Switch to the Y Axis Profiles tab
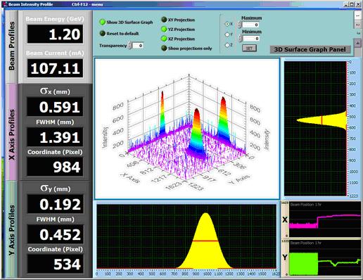The width and height of the screenshot is (363, 280). 11,229
